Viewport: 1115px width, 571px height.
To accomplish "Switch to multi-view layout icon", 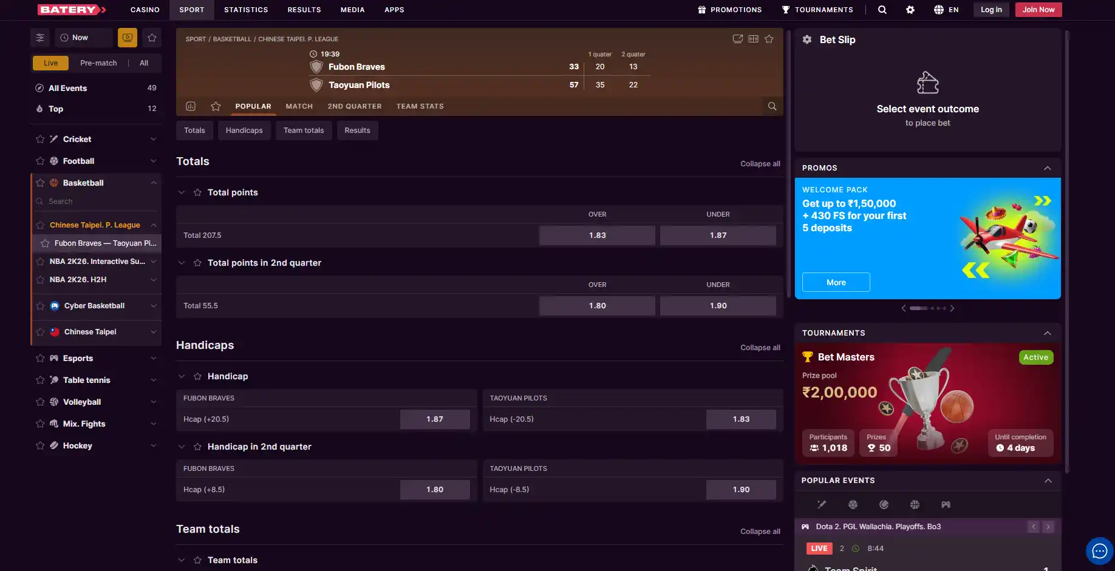I will point(754,39).
